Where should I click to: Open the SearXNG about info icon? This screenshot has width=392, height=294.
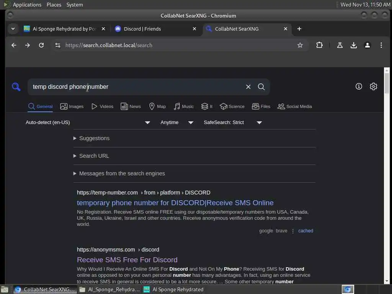(359, 87)
